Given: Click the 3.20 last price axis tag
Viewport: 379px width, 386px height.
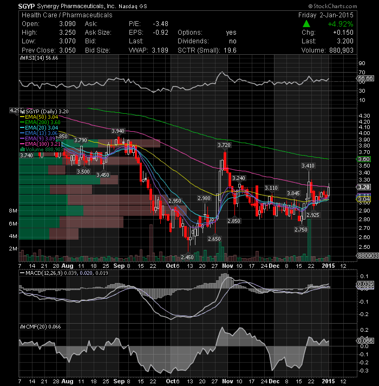Looking at the screenshot, I should point(364,187).
